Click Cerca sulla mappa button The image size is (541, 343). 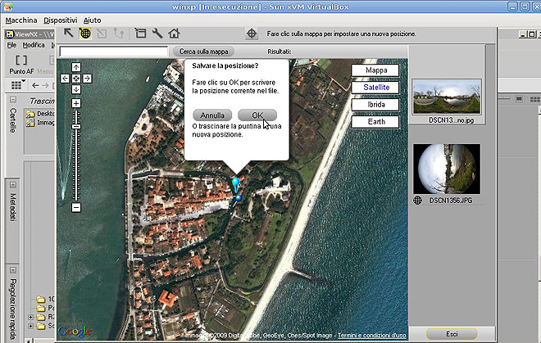[203, 52]
